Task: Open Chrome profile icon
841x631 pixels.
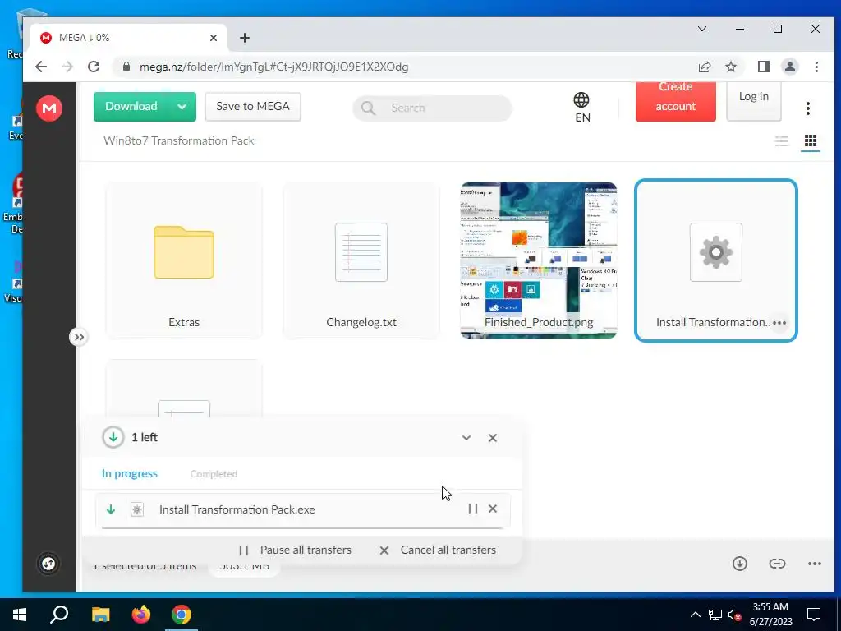Action: [789, 67]
